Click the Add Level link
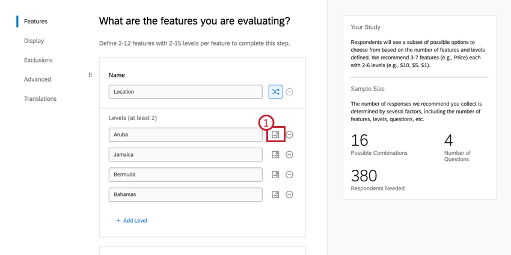511x255 pixels. [132, 221]
